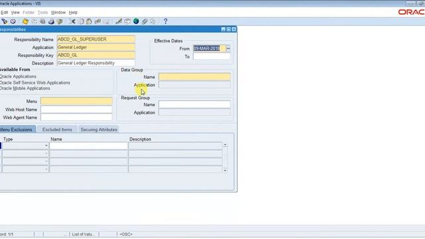Minimize the Responsibilities window
This screenshot has width=425, height=239.
223,29
